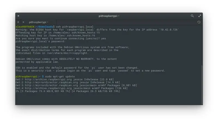Click the window title pi@raspberrypi: ~

[109, 16]
